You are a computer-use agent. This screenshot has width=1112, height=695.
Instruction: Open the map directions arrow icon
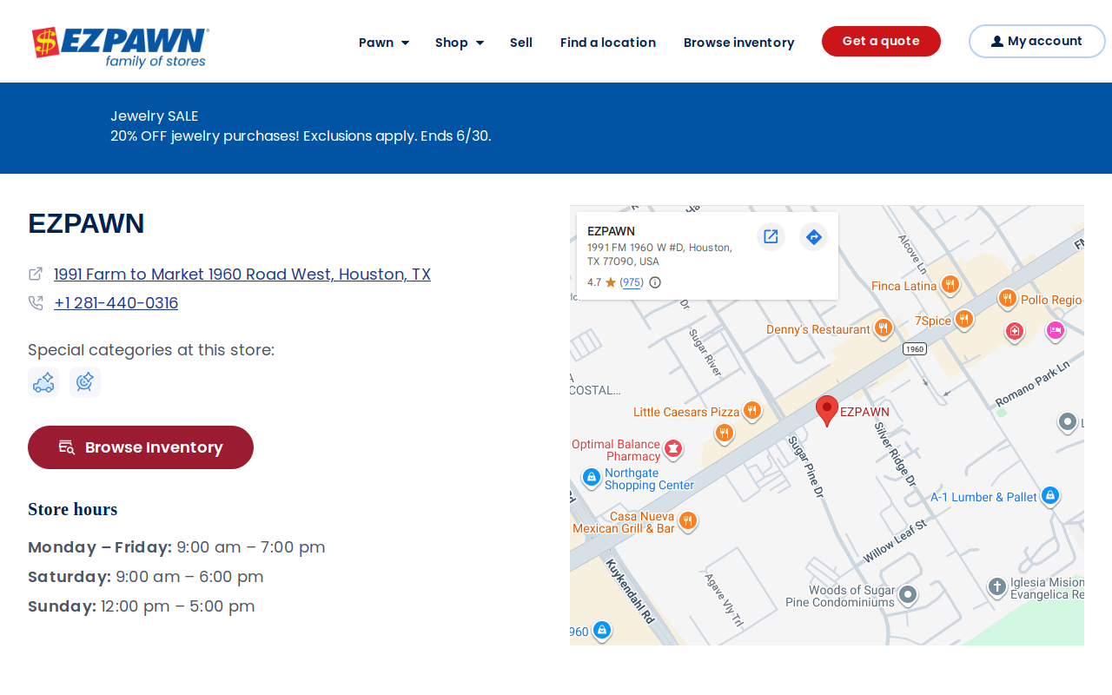(813, 236)
